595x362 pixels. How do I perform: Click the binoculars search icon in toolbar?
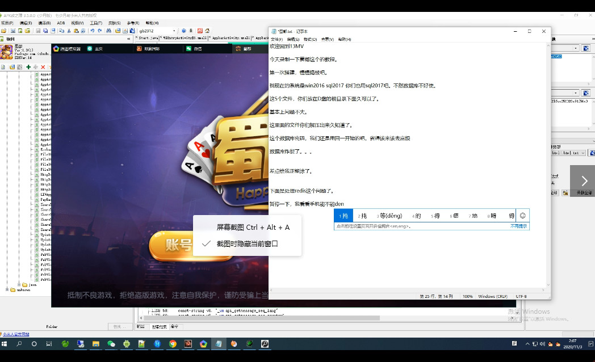(109, 31)
